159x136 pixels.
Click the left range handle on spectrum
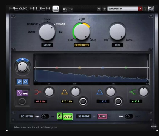[x=36, y=81]
